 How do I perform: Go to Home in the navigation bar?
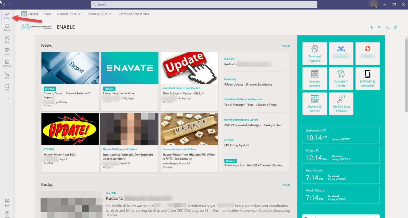[x=47, y=14]
